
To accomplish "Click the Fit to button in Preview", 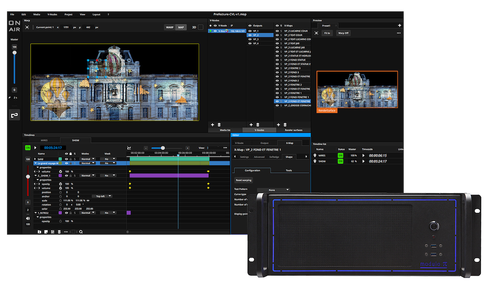I will click(x=327, y=33).
